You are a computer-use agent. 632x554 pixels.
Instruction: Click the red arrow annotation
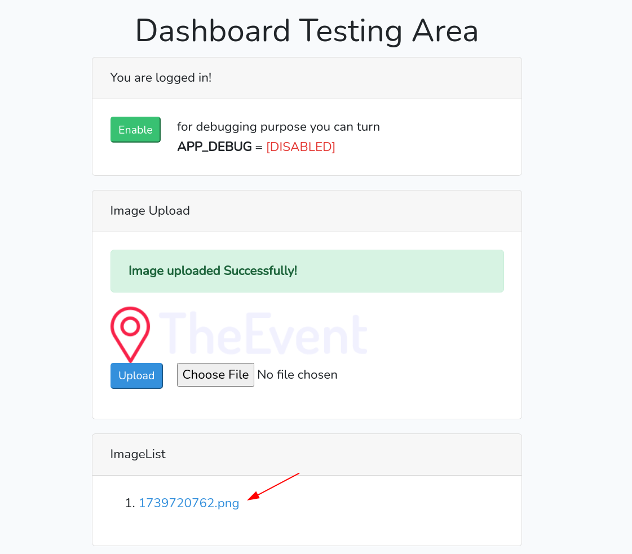point(274,486)
